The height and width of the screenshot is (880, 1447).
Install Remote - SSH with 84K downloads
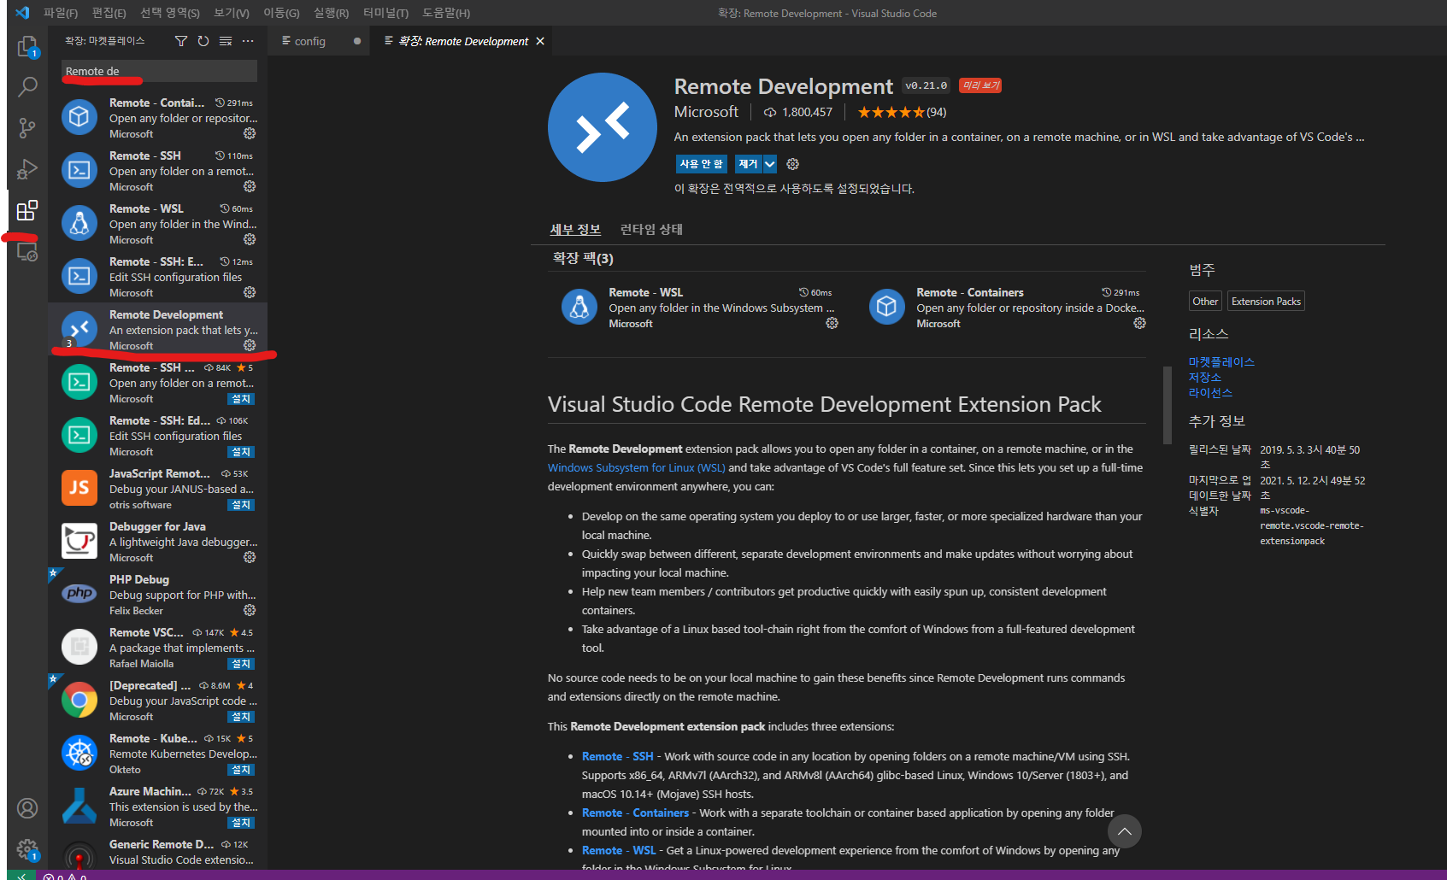(x=242, y=399)
